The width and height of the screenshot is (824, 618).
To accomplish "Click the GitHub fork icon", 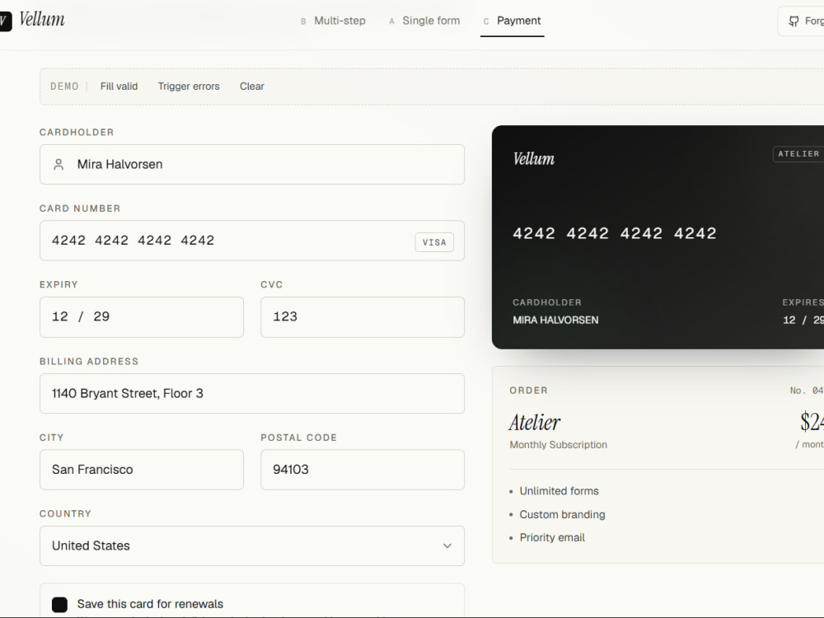I will click(794, 21).
